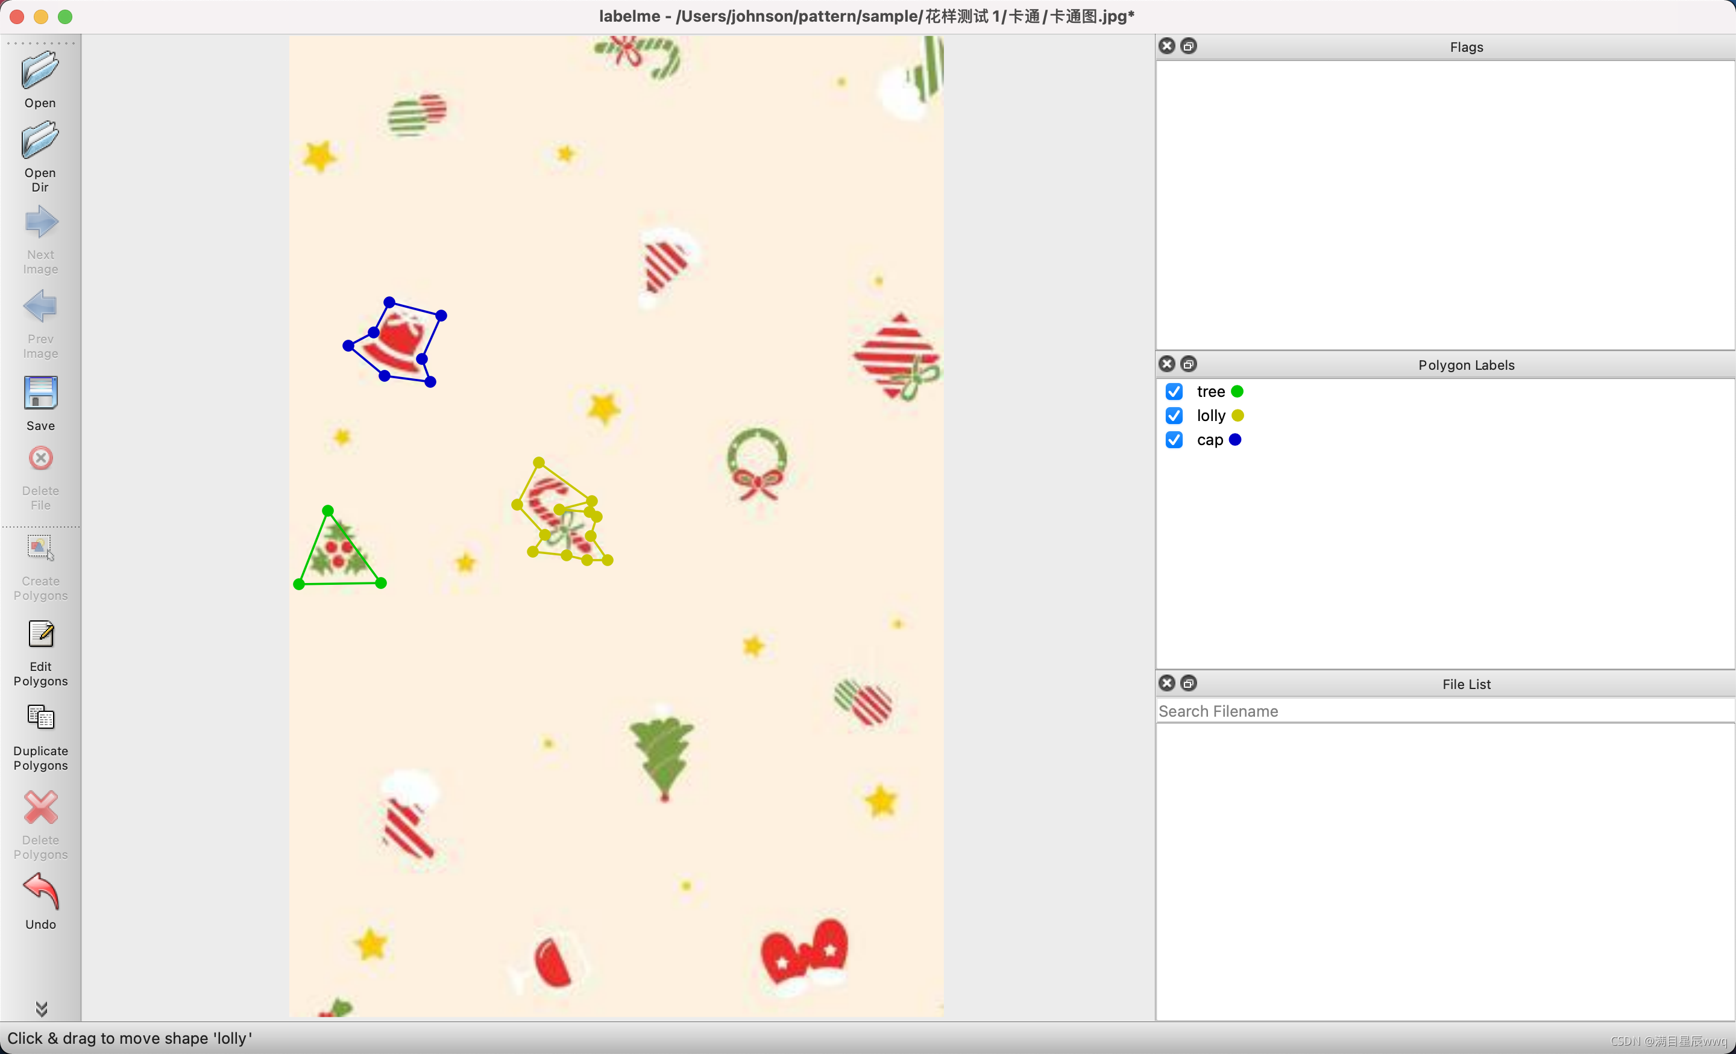Close the File List panel
The image size is (1736, 1054).
[x=1167, y=683]
